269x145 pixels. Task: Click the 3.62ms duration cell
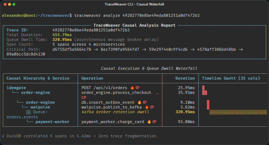(x=187, y=107)
